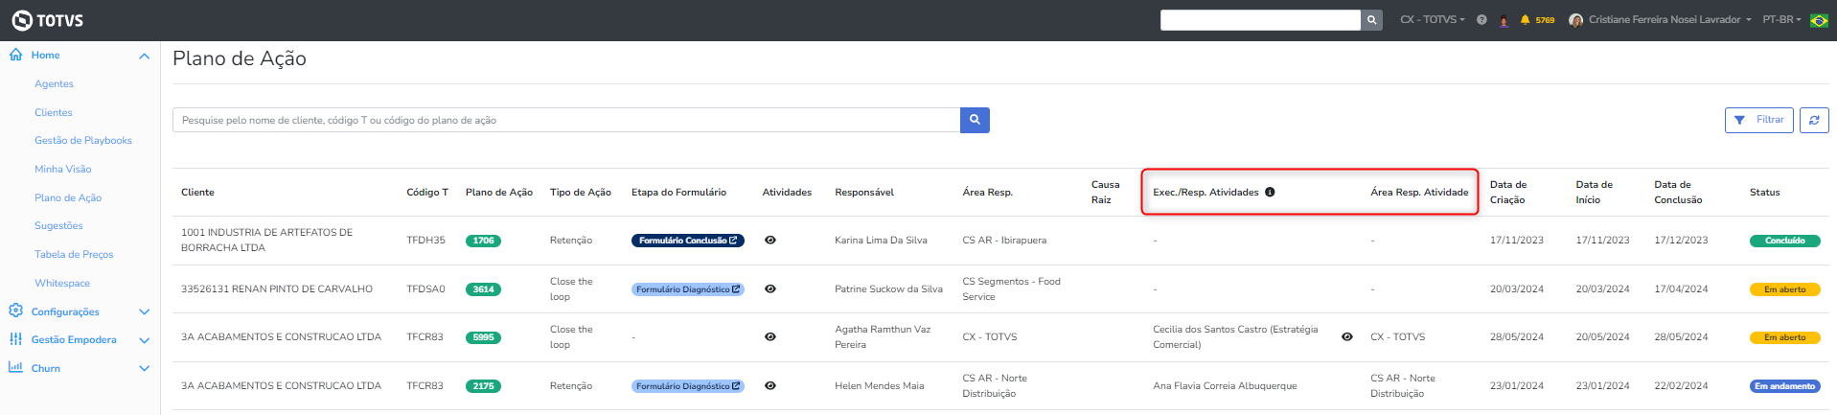Click the TOTVS logo

47,20
